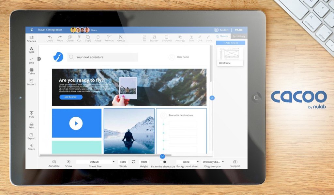The width and height of the screenshot is (334, 195).
Task: Insert a Table from sidebar
Action: coord(31,70)
